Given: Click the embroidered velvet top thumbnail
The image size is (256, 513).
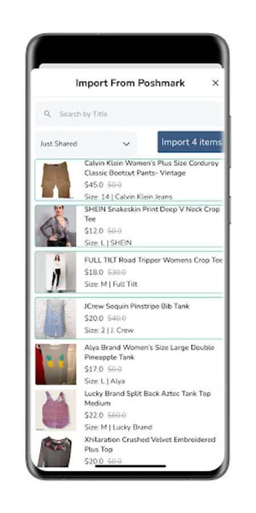Looking at the screenshot, I should (56, 451).
